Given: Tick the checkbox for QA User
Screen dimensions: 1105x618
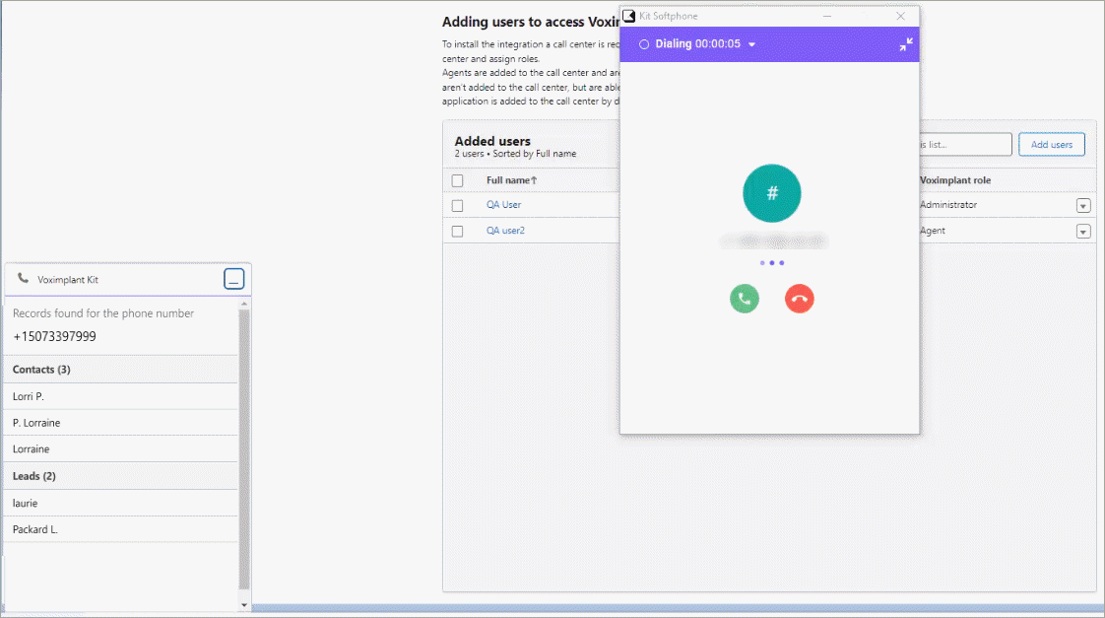Looking at the screenshot, I should coord(457,205).
